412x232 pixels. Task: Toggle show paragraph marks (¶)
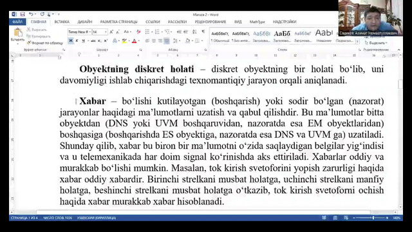(x=203, y=32)
